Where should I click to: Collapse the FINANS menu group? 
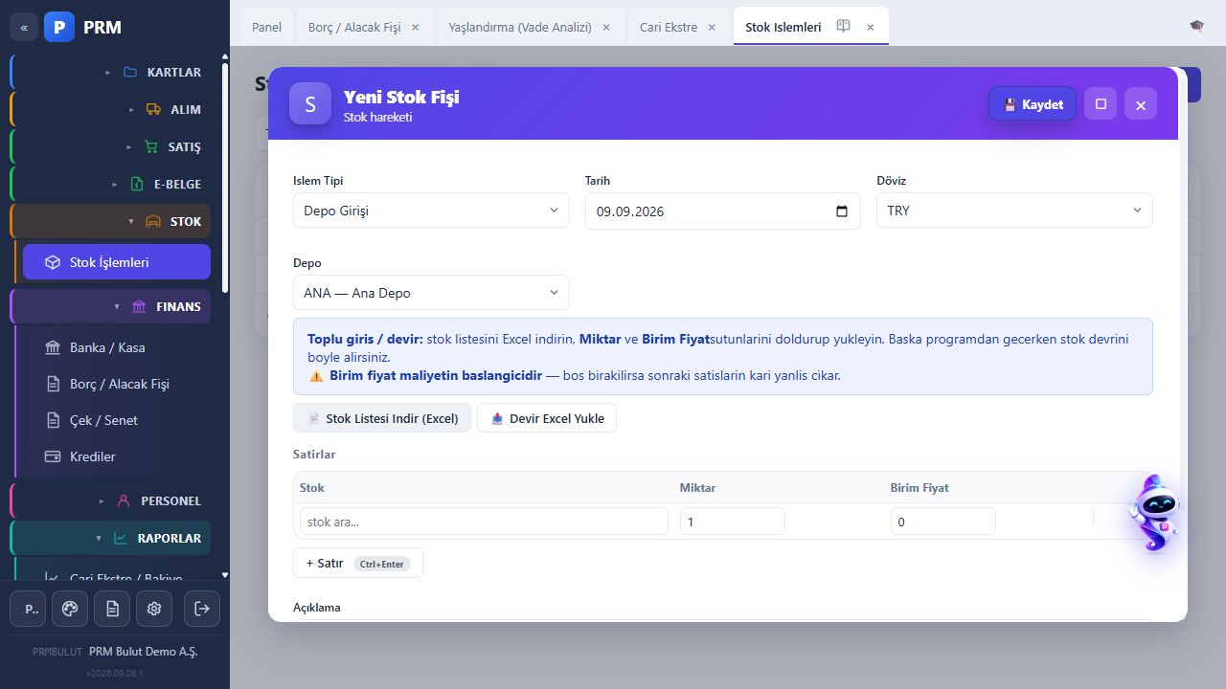click(x=110, y=306)
